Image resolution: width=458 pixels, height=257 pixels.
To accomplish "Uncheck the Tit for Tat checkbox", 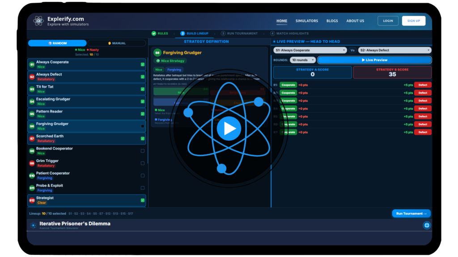I will tap(143, 89).
